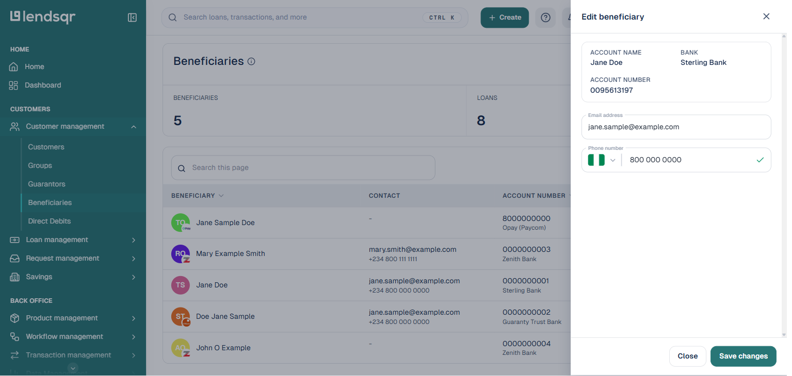
Task: Open Dashboard from sidebar
Action: 43,85
